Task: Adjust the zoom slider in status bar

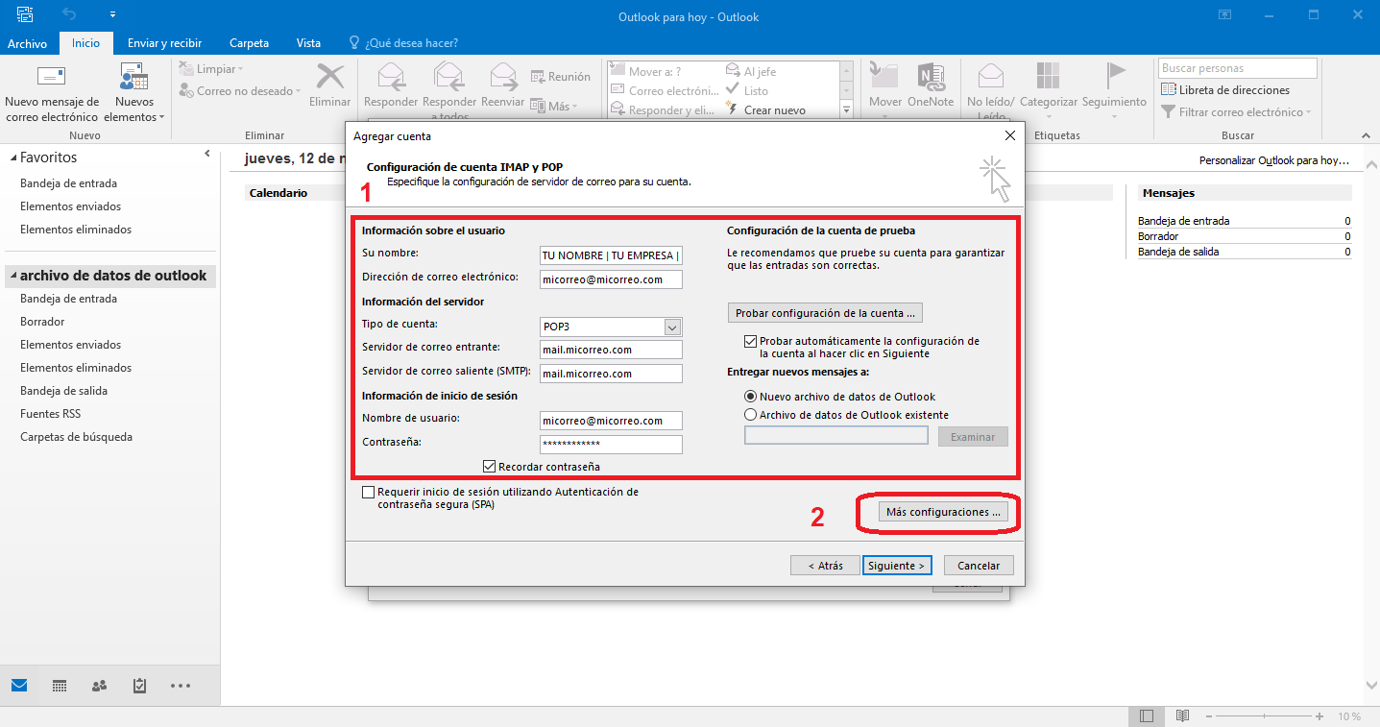Action: click(1266, 716)
